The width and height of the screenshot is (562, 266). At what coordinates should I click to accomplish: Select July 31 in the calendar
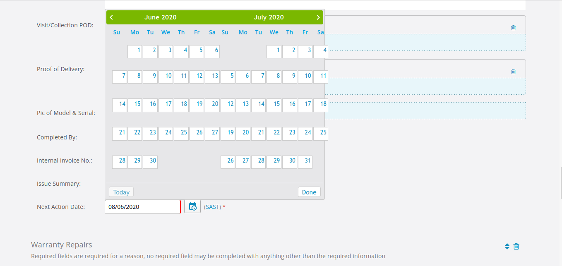pyautogui.click(x=305, y=162)
